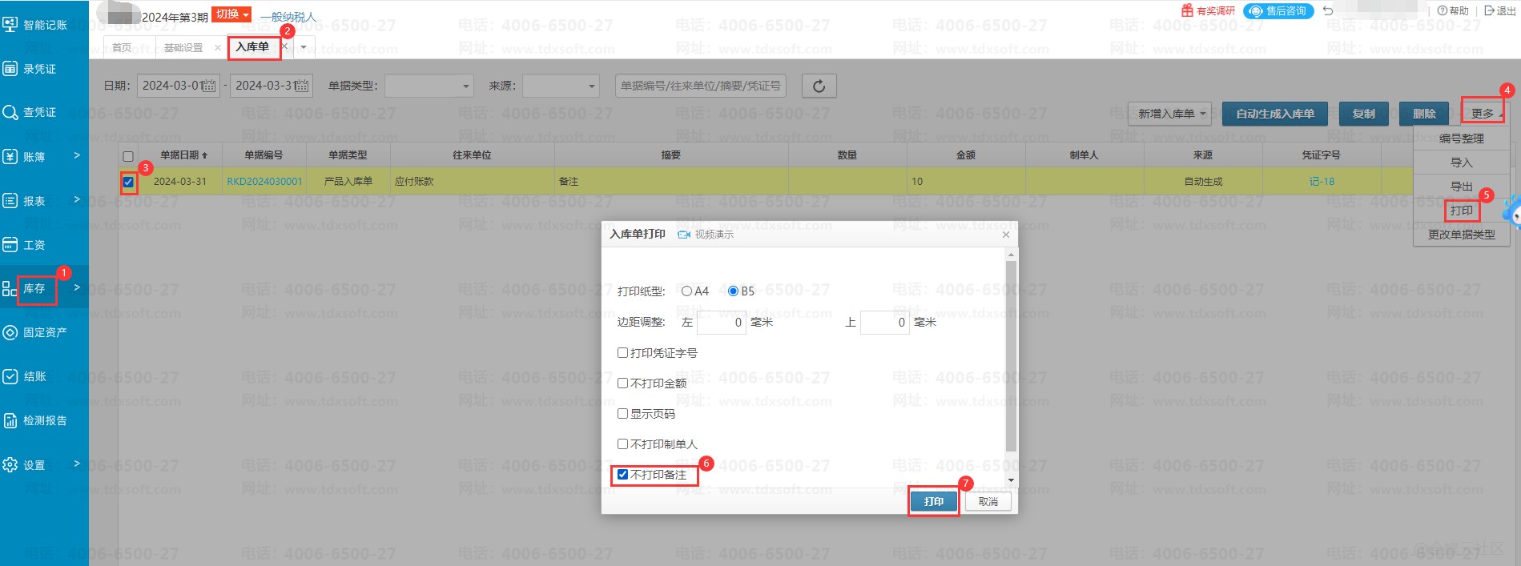This screenshot has height=566, width=1521.
Task: Open the 来源 dropdown
Action: (561, 86)
